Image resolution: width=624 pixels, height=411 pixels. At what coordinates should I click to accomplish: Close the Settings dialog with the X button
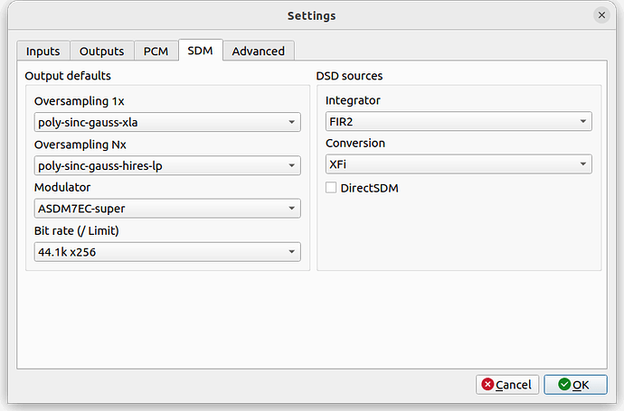(602, 15)
